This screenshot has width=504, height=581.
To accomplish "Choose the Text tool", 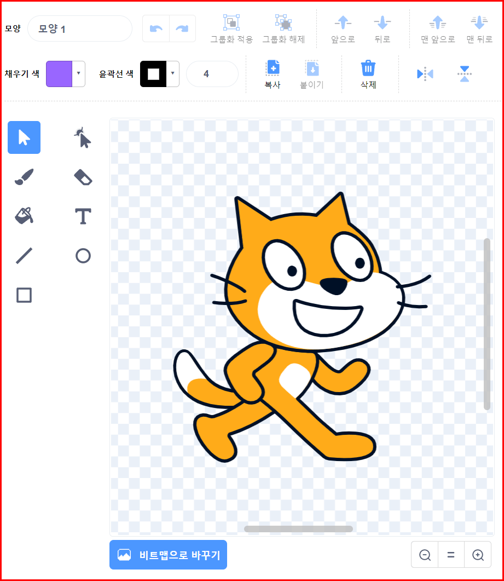I will click(x=83, y=216).
